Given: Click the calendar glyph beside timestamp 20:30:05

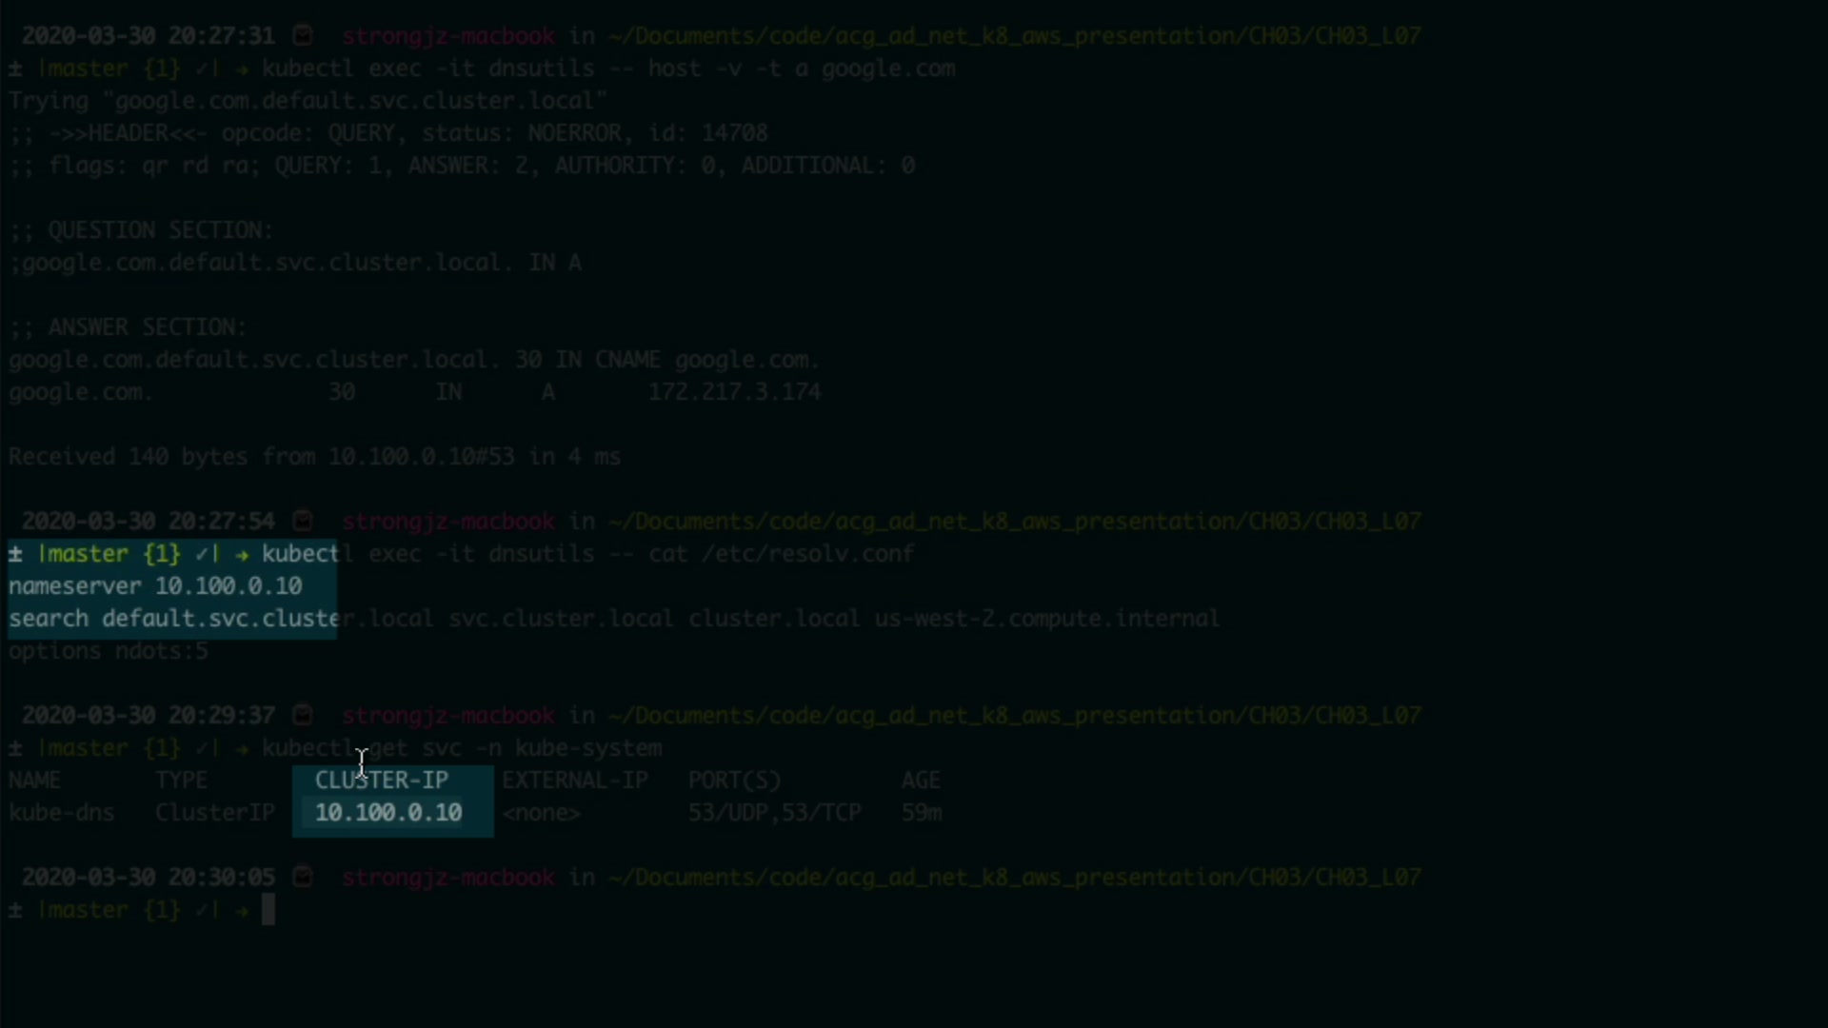Looking at the screenshot, I should pos(303,878).
